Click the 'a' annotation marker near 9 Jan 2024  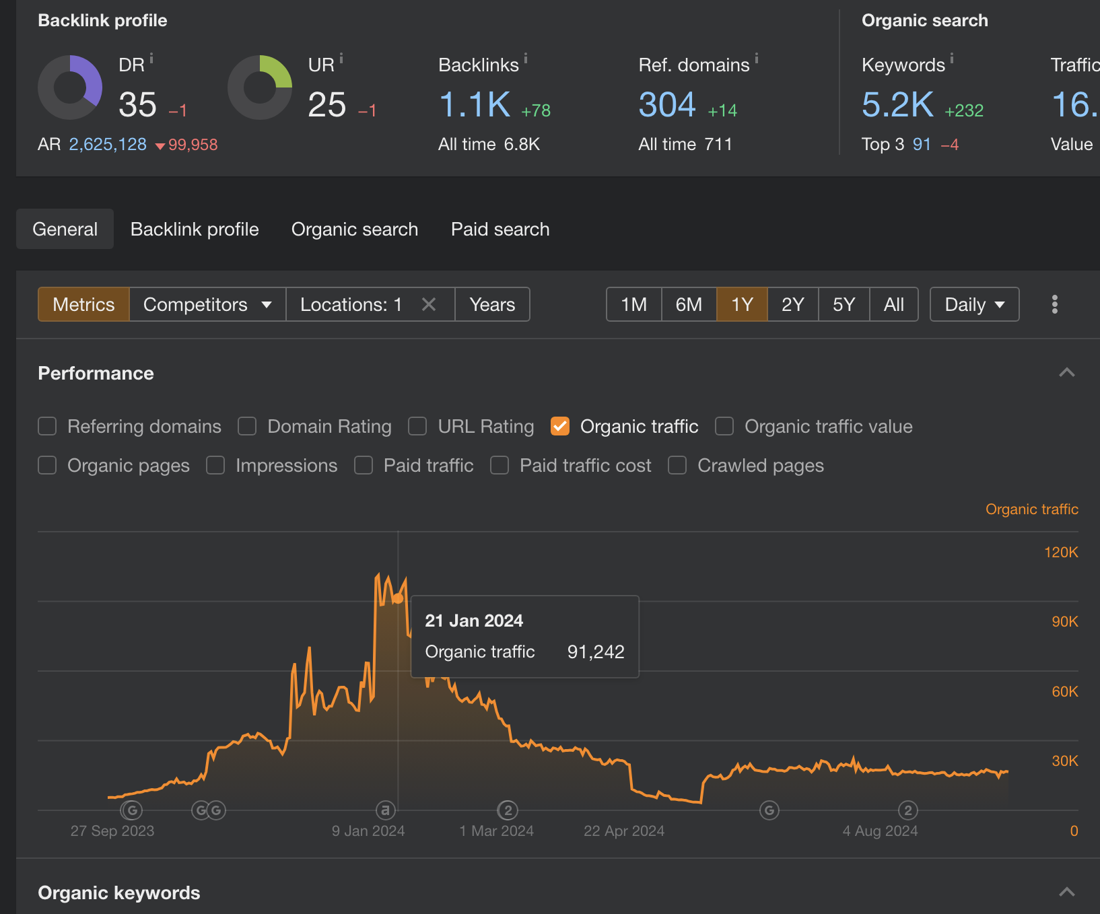pos(385,810)
